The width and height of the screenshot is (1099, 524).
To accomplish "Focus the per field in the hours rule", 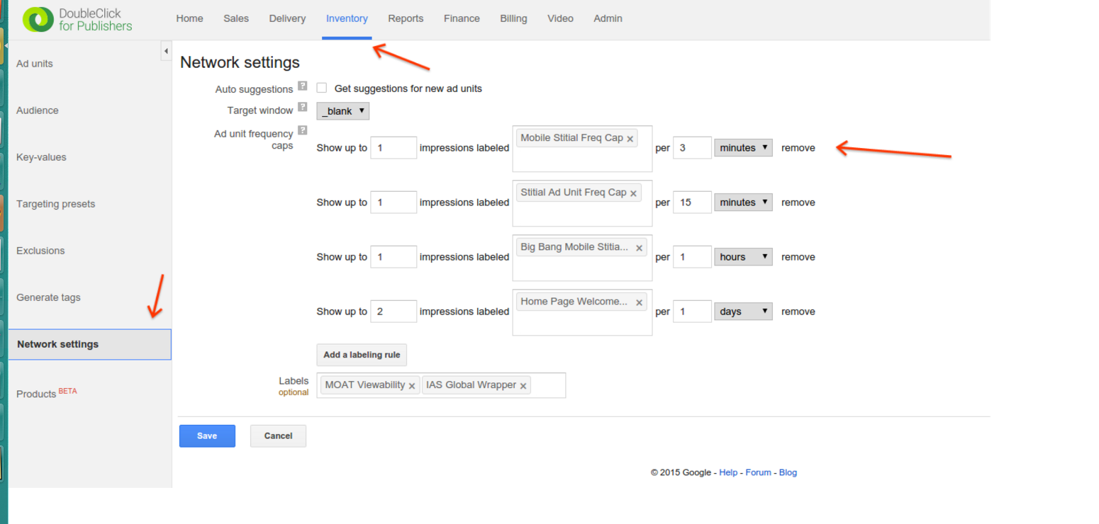I will pos(692,257).
